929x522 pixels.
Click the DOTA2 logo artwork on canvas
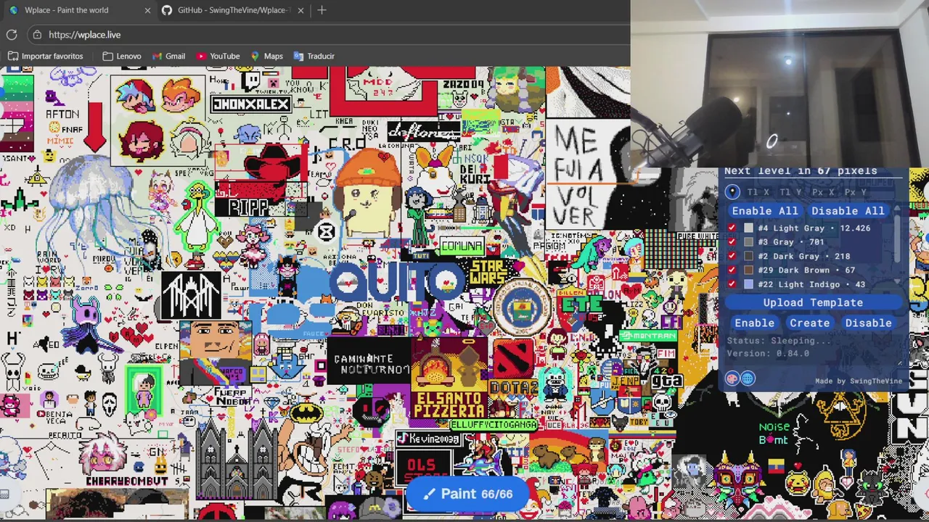[514, 368]
